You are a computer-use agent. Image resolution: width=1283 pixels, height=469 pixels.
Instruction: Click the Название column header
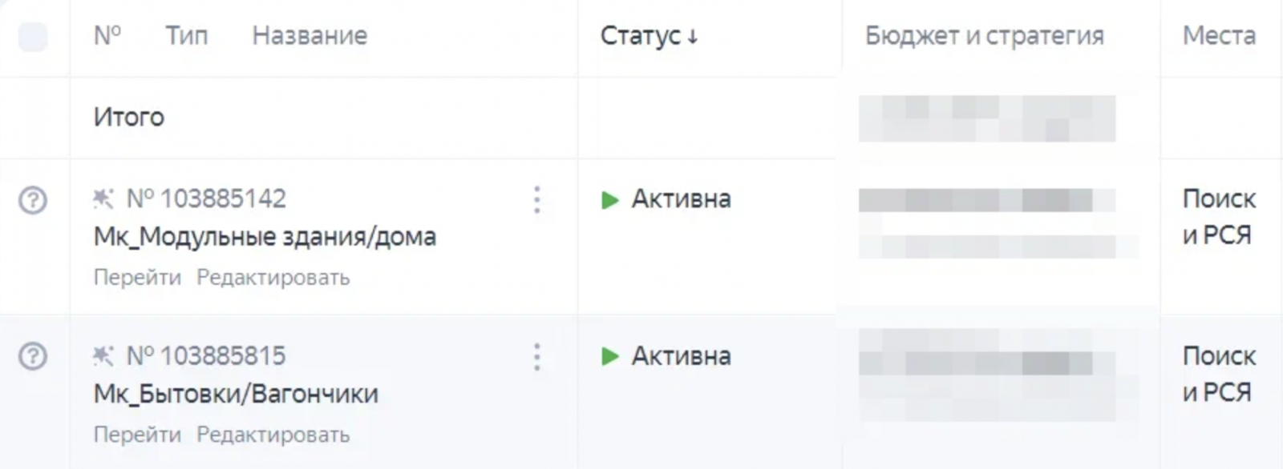(310, 36)
